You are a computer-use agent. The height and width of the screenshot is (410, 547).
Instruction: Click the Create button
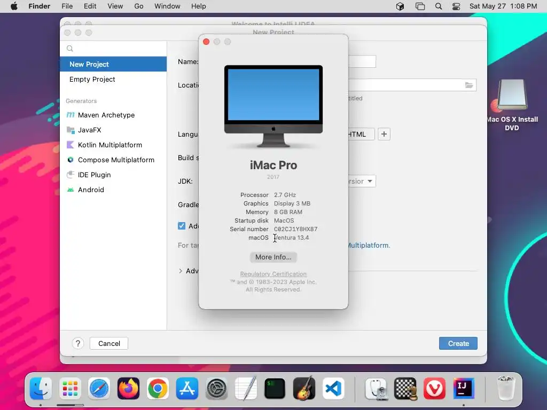pos(458,343)
